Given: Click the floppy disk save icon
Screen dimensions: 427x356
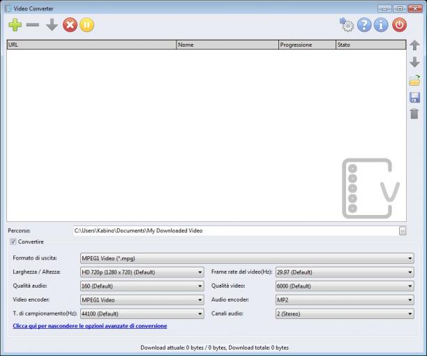Looking at the screenshot, I should tap(414, 97).
